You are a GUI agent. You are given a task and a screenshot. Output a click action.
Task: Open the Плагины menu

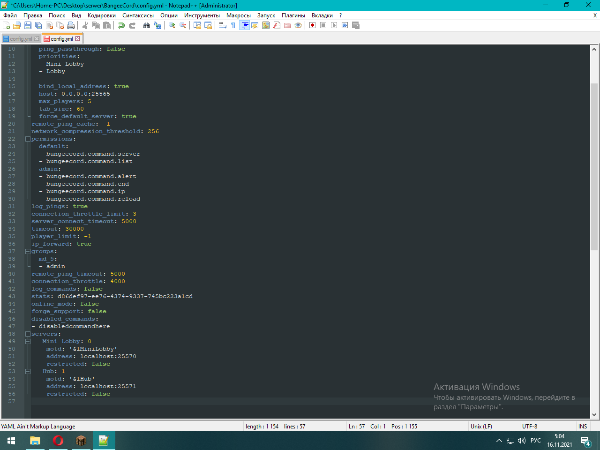click(x=293, y=15)
